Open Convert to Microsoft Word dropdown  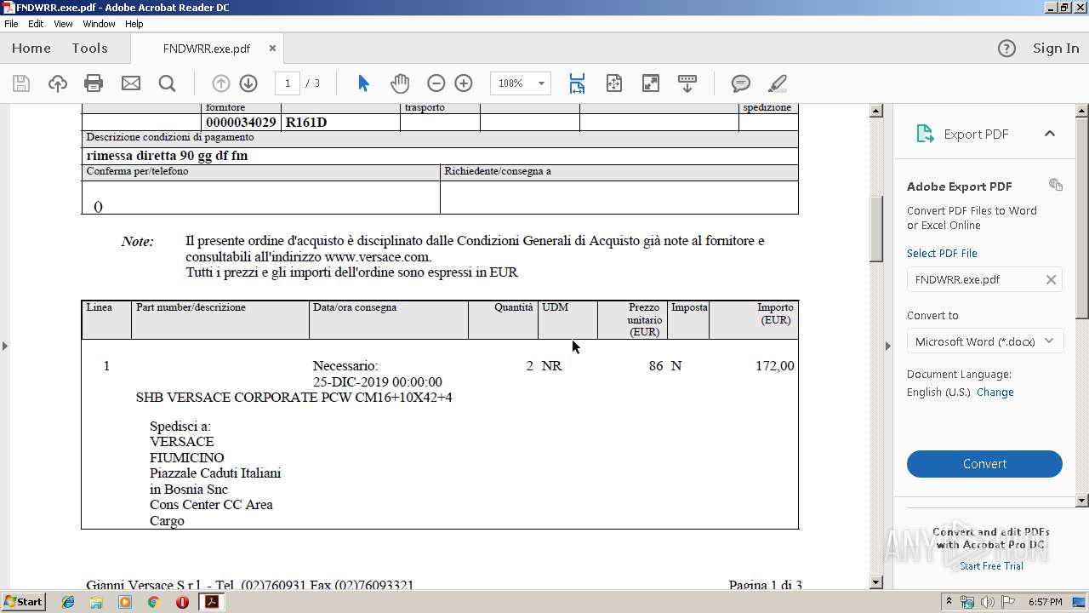984,341
